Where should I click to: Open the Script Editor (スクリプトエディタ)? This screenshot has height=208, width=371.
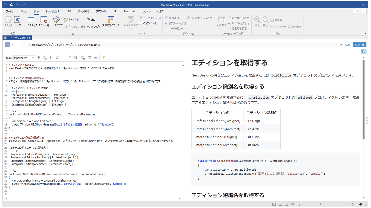click(x=111, y=22)
